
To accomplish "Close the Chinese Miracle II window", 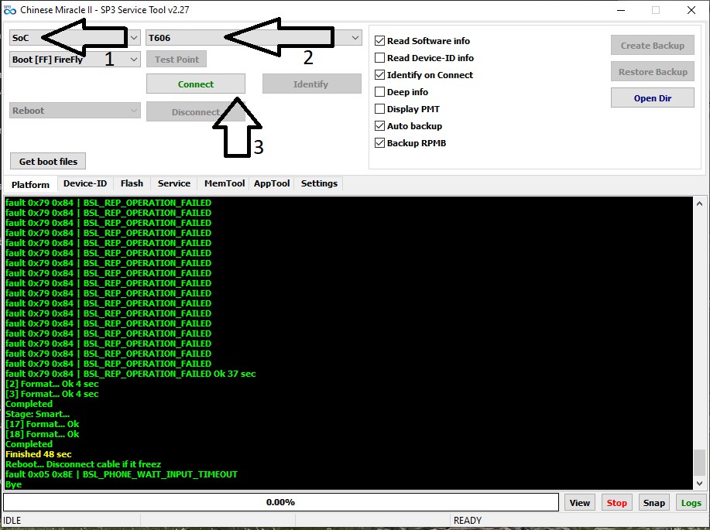I will 691,10.
